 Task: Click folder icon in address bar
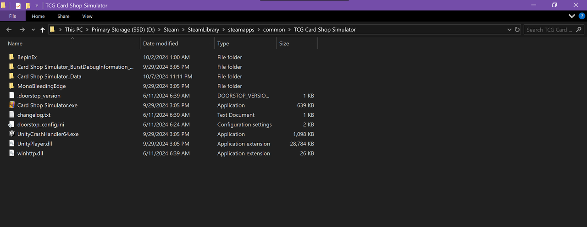(52, 30)
